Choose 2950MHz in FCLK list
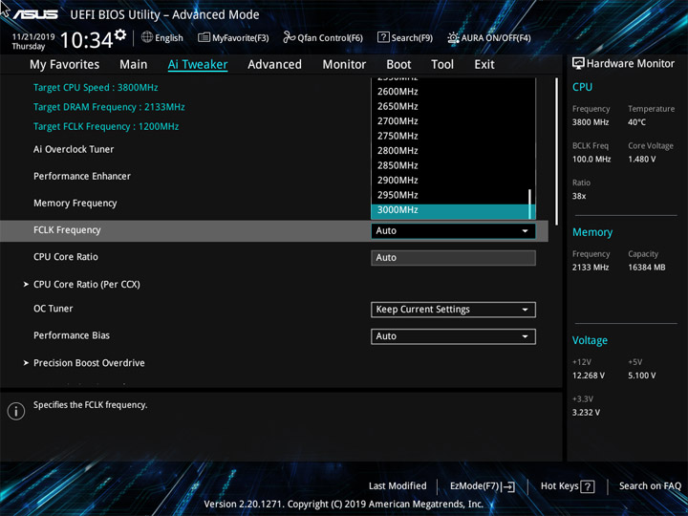688x516 pixels. click(x=450, y=195)
